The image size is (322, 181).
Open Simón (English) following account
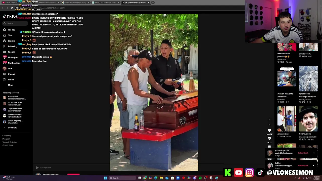13,122
